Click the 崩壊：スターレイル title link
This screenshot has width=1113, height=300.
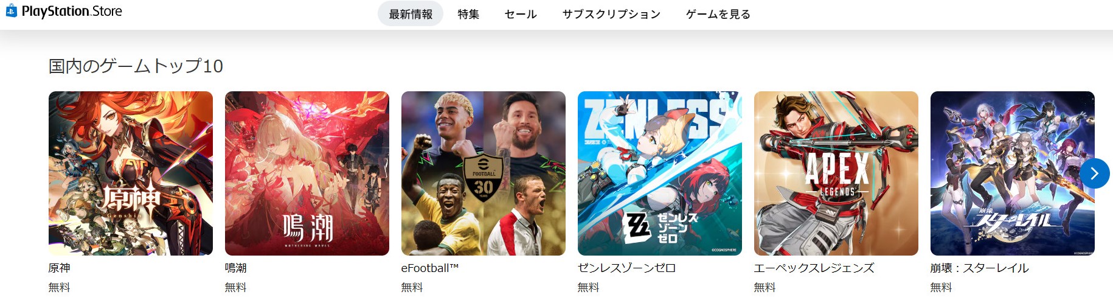click(980, 268)
